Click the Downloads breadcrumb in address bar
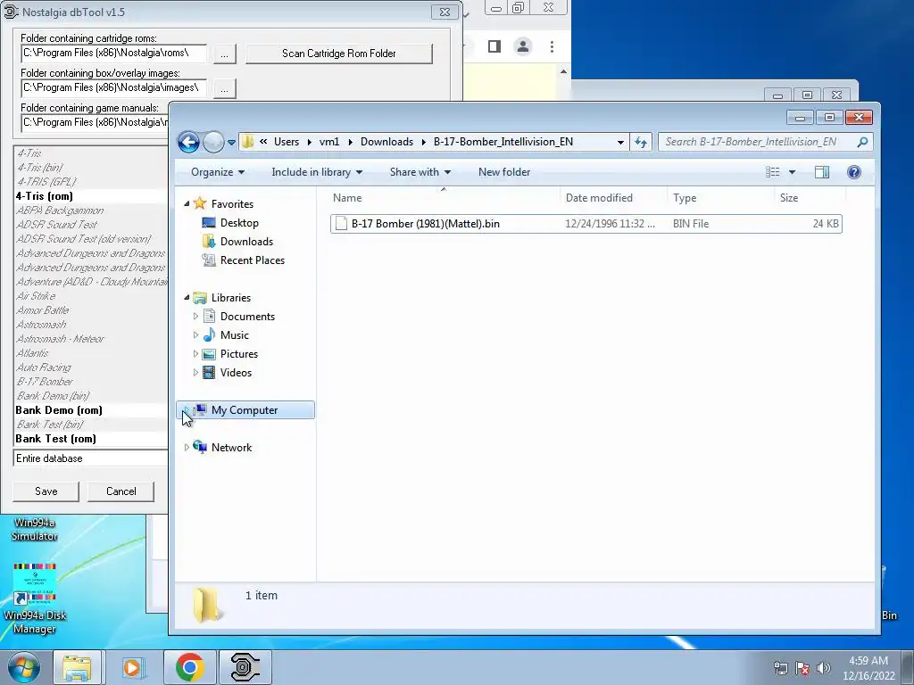The image size is (914, 685). click(386, 142)
